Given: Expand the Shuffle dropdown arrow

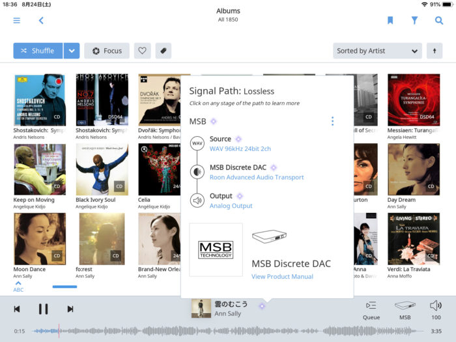Looking at the screenshot, I should (x=72, y=51).
